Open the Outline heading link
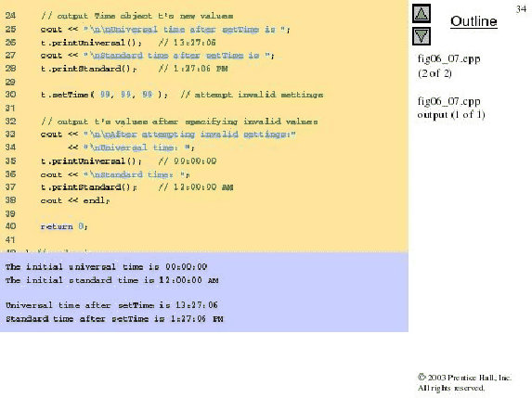This screenshot has height=398, width=532. tap(474, 21)
